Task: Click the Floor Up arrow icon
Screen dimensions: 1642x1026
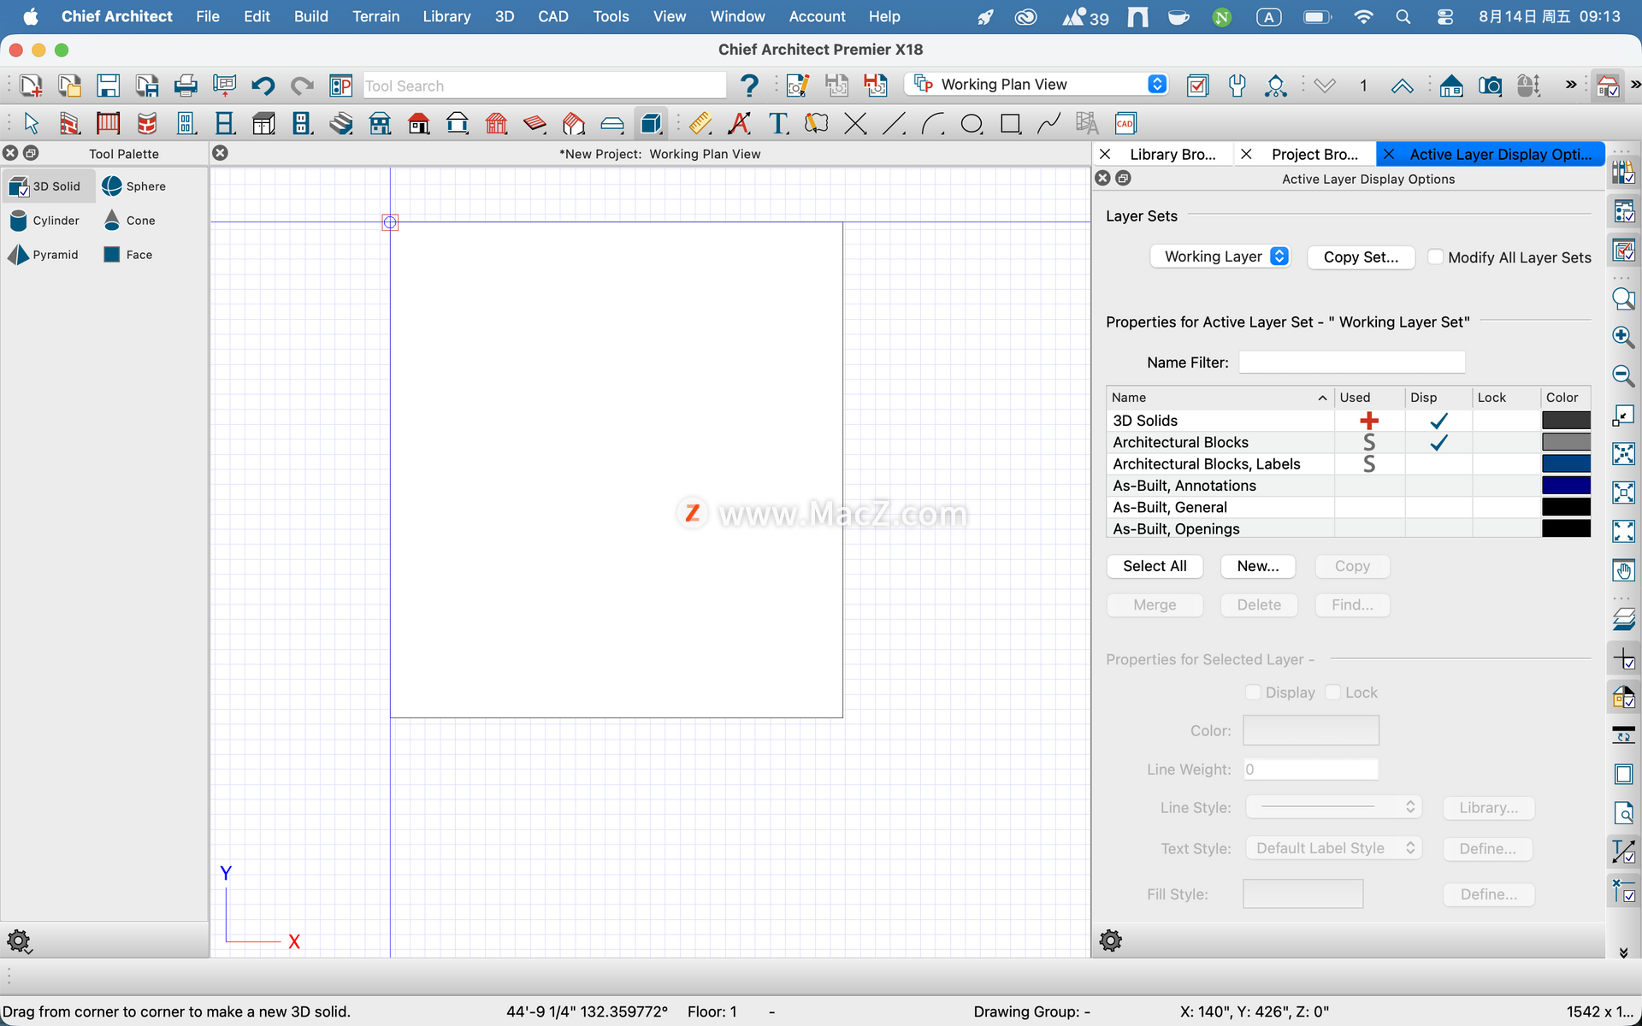Action: click(x=1402, y=85)
